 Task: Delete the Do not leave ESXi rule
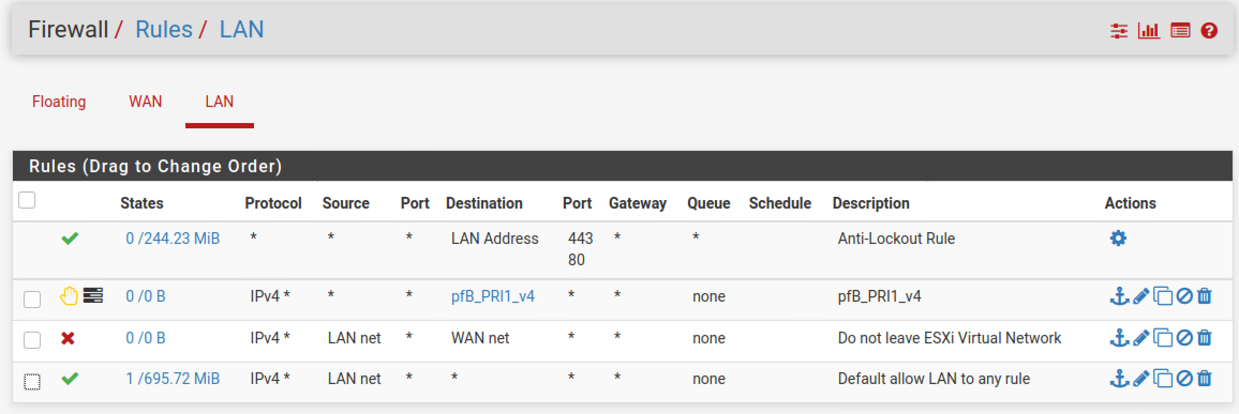coord(1204,338)
